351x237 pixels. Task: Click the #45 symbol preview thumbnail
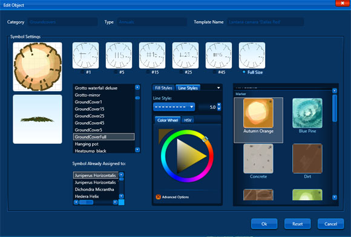click(x=218, y=56)
